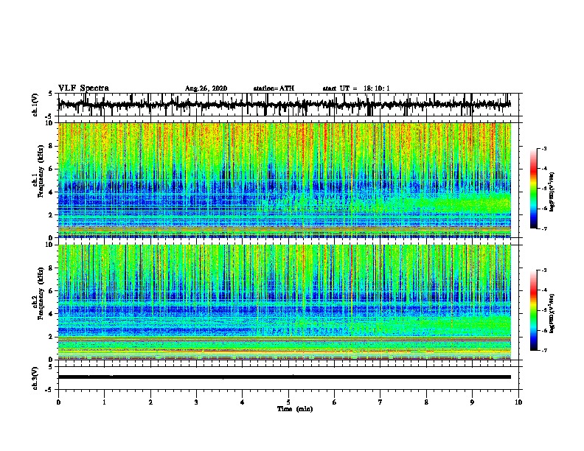Select the date text "Aug.26, 2020"
Image resolution: width=584 pixels, height=451 pixels.
[206, 88]
